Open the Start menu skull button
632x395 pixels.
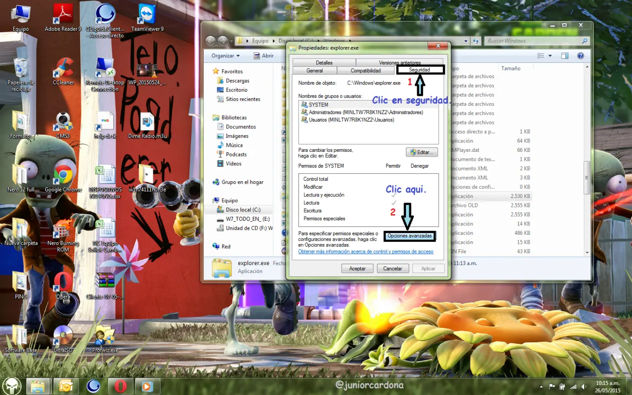tap(13, 386)
